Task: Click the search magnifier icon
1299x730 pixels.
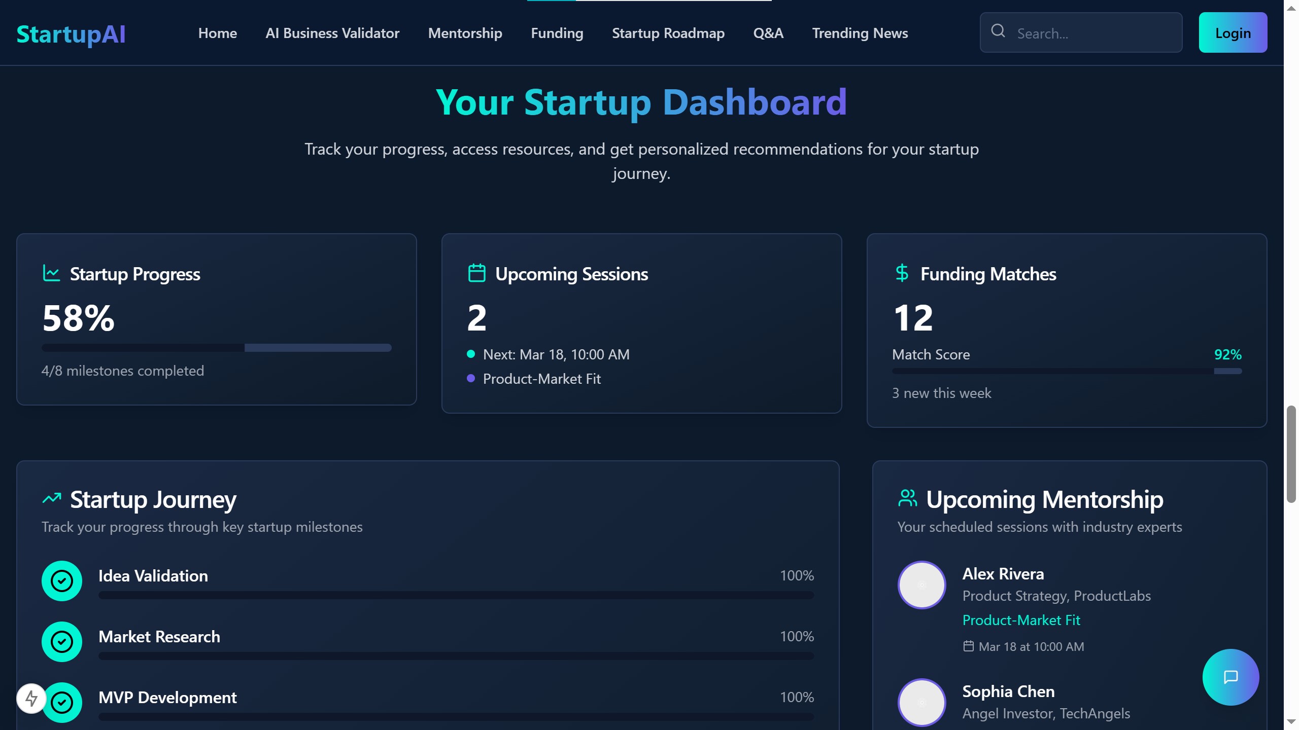Action: 998,31
